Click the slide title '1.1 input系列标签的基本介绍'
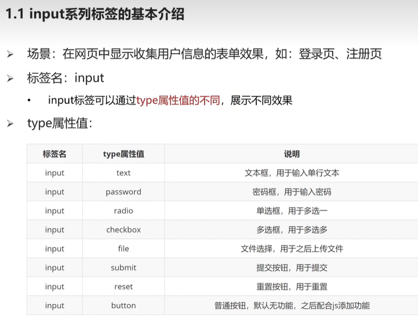The height and width of the screenshot is (316, 418). 95,14
